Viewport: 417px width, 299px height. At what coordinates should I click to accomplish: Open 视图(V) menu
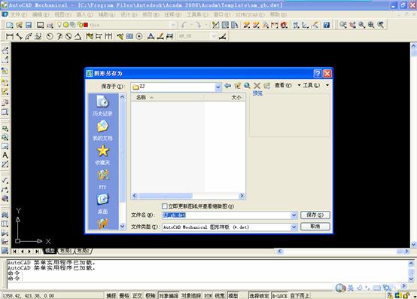pyautogui.click(x=62, y=14)
